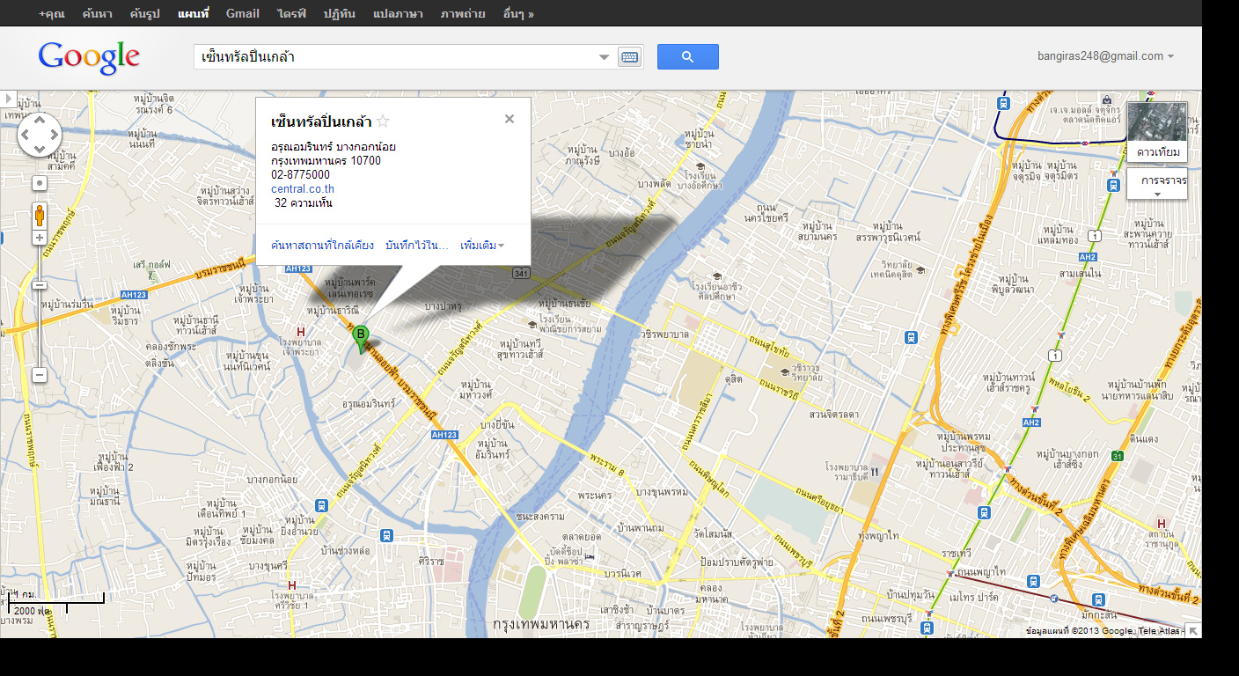Click the phone number 02-8775000
Viewport: 1239px width, 676px height.
pos(300,175)
